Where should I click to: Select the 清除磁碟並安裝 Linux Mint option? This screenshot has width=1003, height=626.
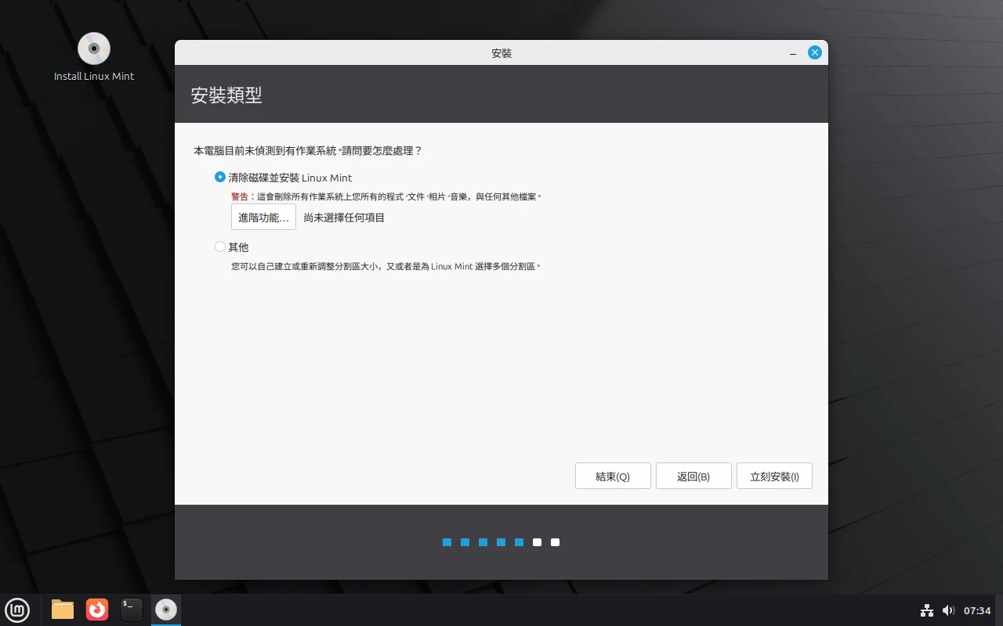click(x=220, y=177)
